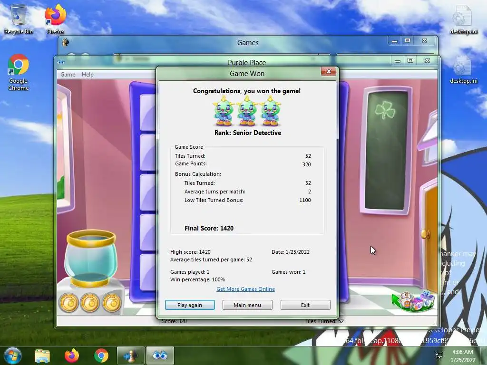Minimize the Purble Place window

tap(398, 60)
